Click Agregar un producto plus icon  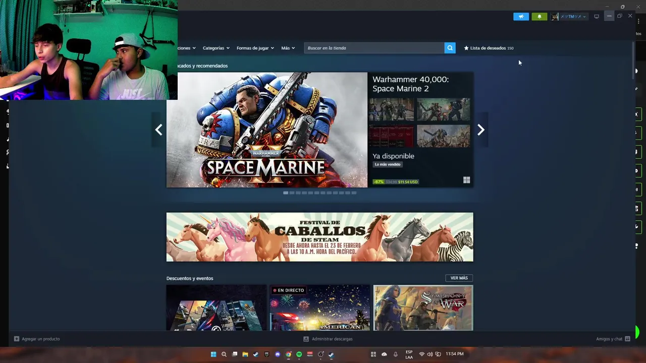coord(17,339)
